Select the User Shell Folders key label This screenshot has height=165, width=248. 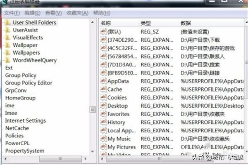(34, 22)
